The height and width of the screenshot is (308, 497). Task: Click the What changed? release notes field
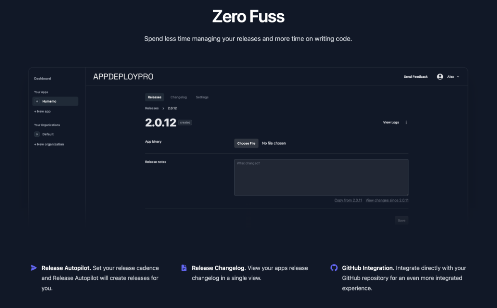tap(321, 177)
